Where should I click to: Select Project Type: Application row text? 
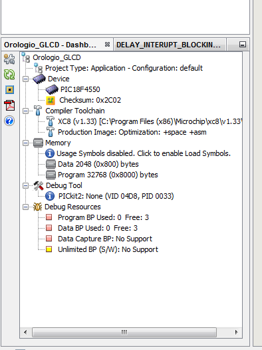click(x=124, y=68)
